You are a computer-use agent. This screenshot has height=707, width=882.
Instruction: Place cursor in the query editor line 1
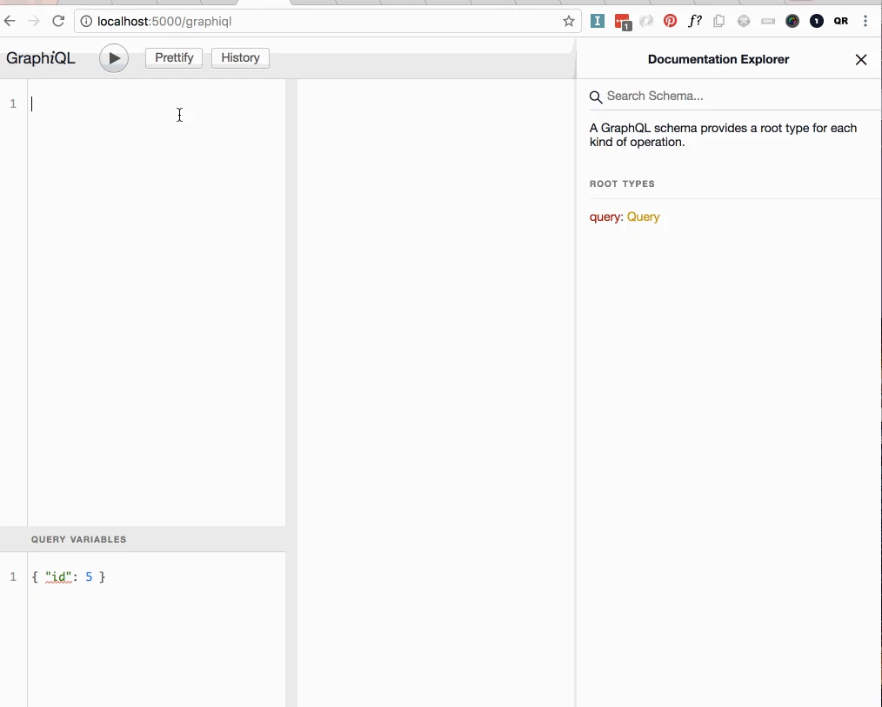tap(157, 103)
